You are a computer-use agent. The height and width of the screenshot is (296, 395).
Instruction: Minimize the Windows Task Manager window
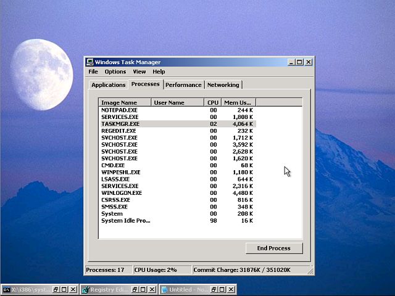(x=291, y=62)
